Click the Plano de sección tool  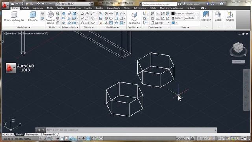134,18
